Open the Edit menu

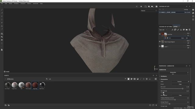coord(6,4)
